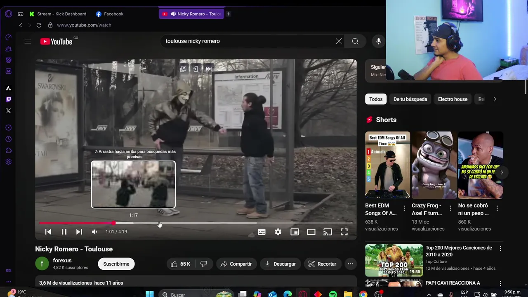Click the Compartir share button

pyautogui.click(x=236, y=264)
